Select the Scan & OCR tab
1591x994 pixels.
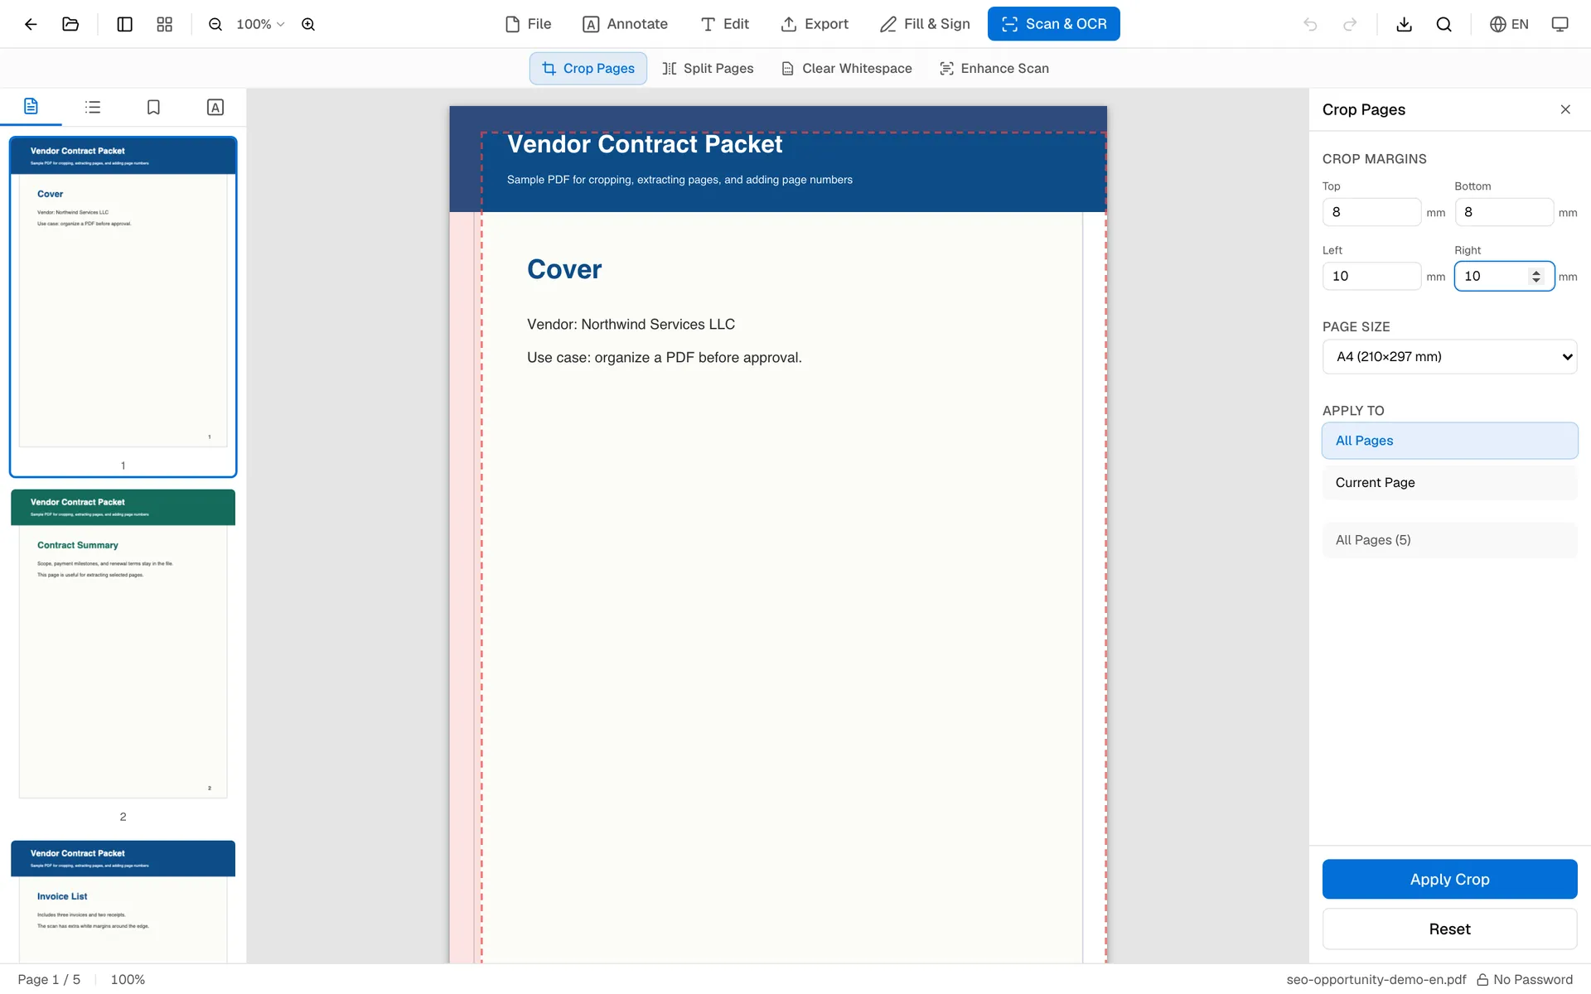pyautogui.click(x=1053, y=24)
